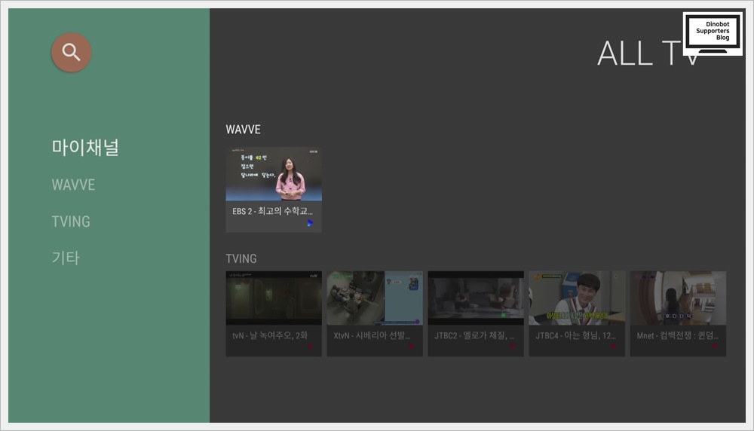Open the JTBC4 아는 형님 channel card
The image size is (754, 431).
pos(577,313)
